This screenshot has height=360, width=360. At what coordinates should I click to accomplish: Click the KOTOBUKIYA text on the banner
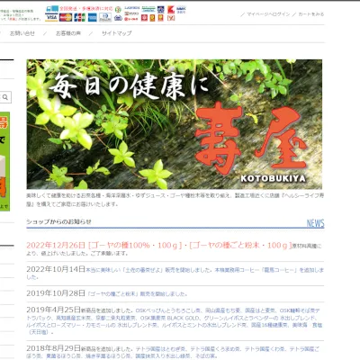point(273,178)
